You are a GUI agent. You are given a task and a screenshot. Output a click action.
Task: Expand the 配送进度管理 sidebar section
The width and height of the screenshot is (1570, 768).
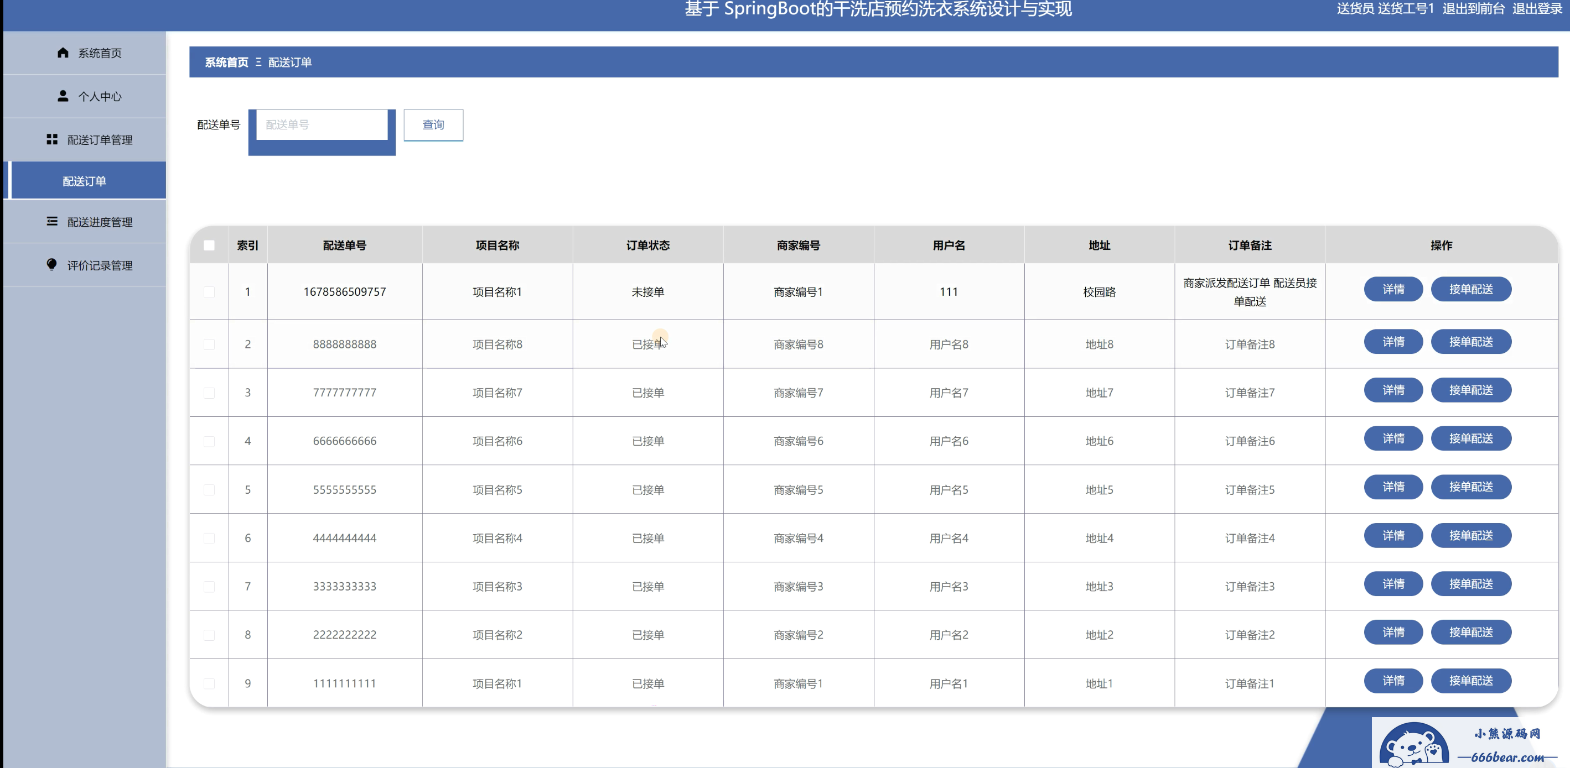[x=100, y=222]
